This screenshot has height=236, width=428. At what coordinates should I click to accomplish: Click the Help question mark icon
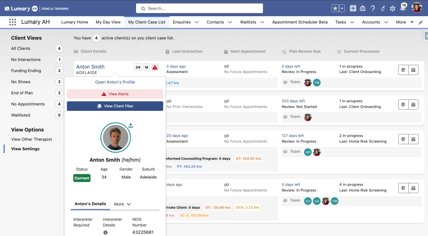pyautogui.click(x=373, y=9)
